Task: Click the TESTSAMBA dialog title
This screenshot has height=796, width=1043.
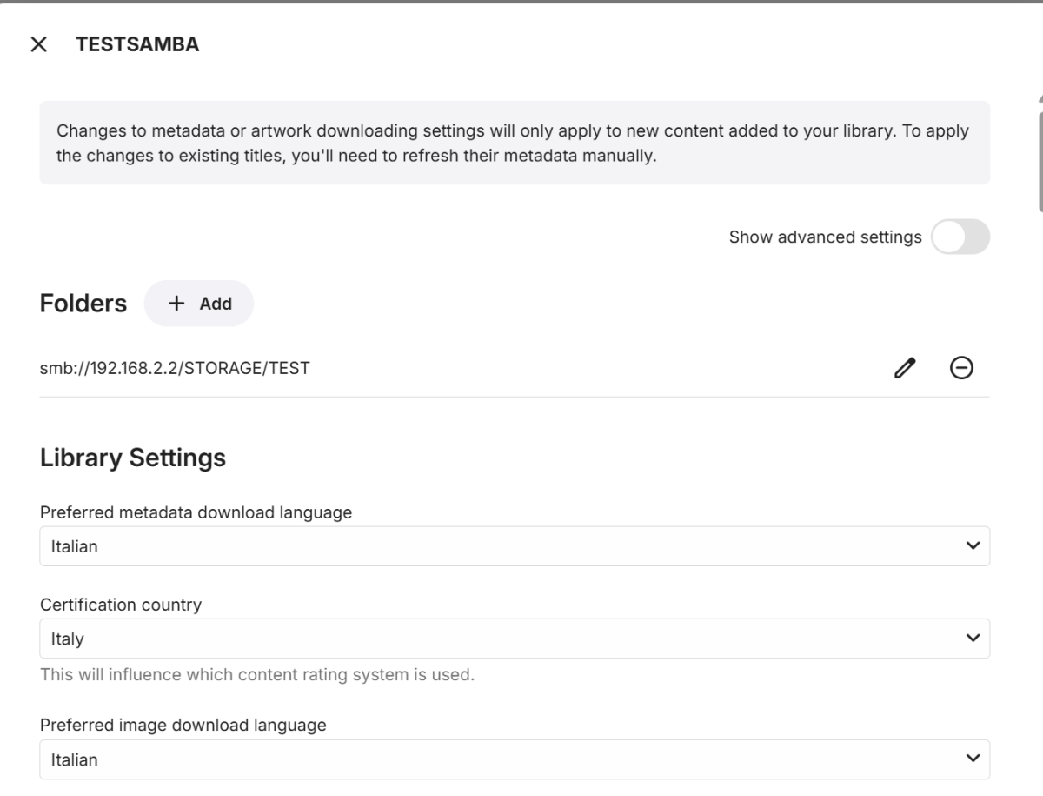Action: tap(137, 44)
